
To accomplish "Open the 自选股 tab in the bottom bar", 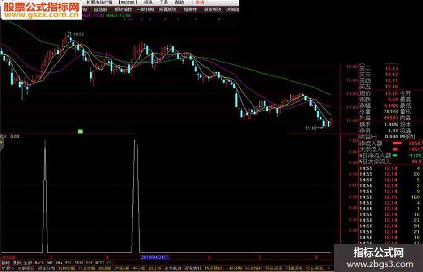I will 105,268.
